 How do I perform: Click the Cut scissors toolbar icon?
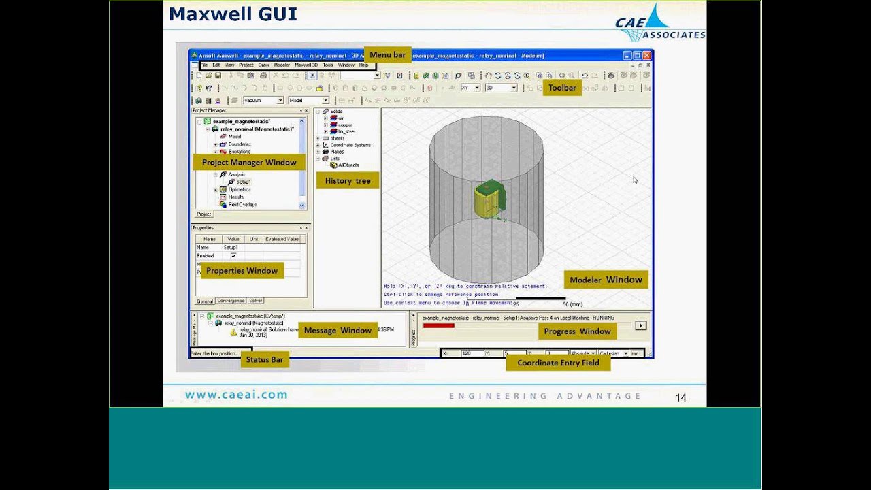click(x=231, y=76)
